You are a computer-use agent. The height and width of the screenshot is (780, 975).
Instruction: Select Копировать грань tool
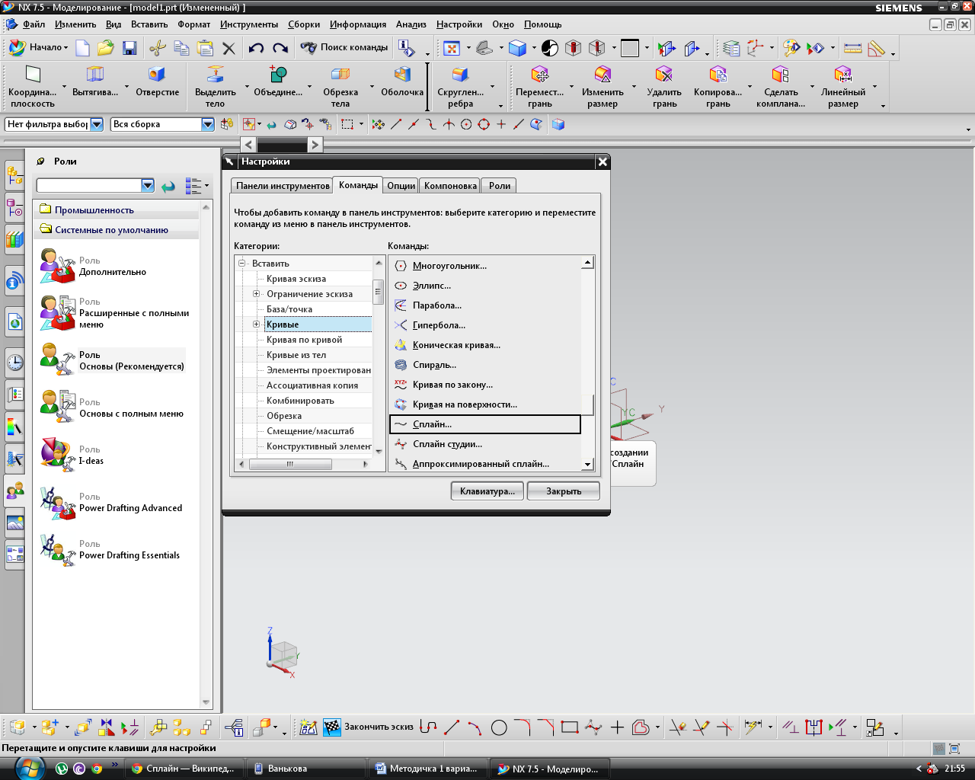pos(718,86)
